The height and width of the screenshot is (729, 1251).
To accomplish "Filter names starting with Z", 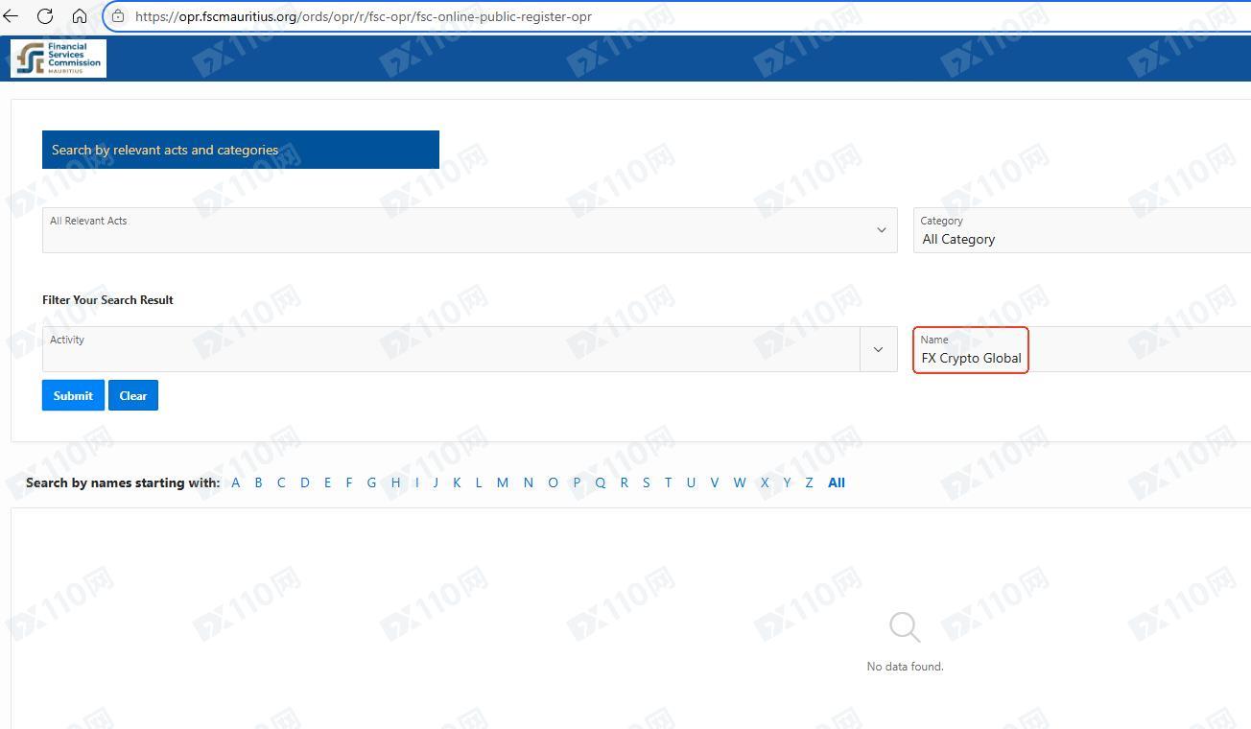I will tap(809, 482).
